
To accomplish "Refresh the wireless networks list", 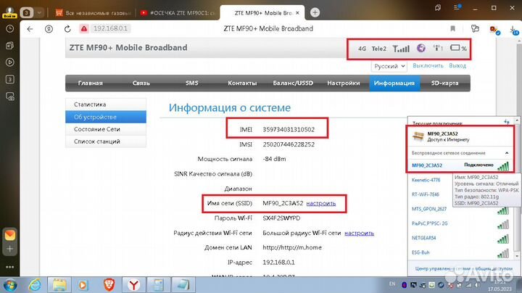I will [x=507, y=122].
